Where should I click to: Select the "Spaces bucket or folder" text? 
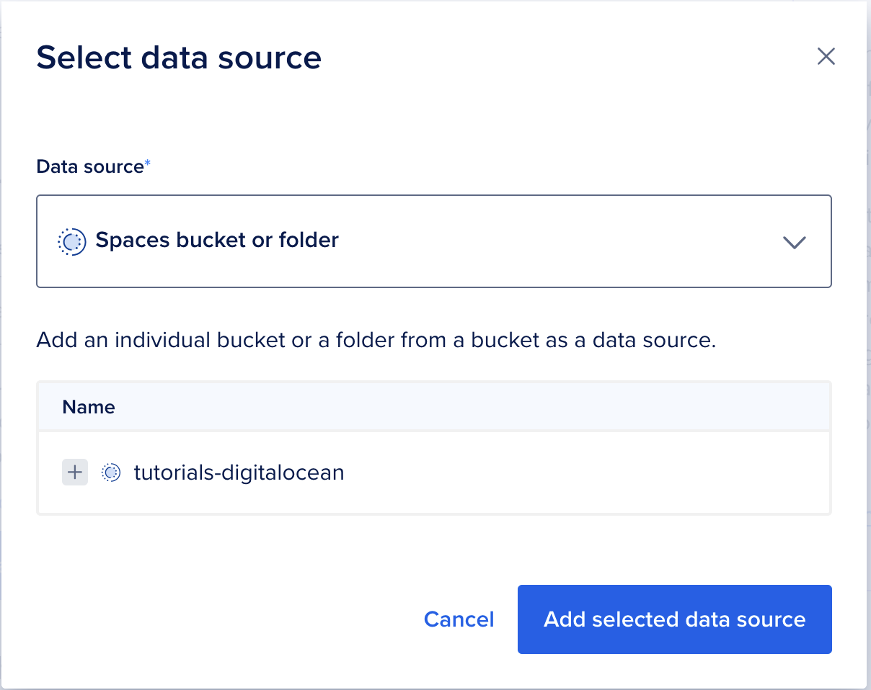click(216, 241)
